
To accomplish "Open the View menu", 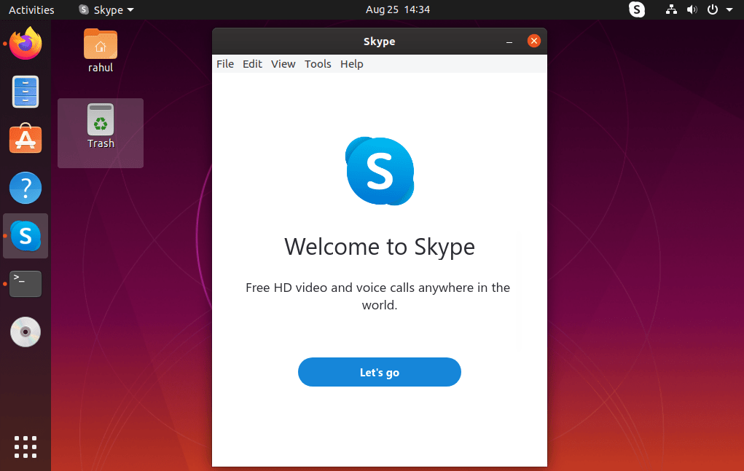I will [x=283, y=64].
